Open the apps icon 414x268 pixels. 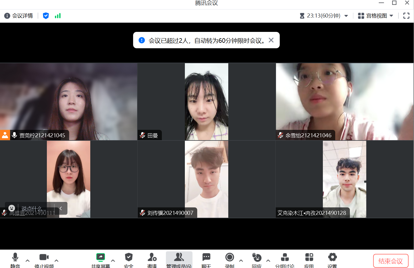click(309, 257)
